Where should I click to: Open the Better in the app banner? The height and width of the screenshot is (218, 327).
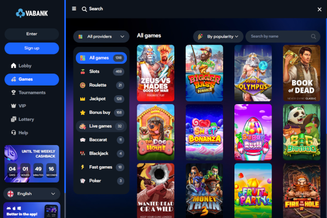[x=32, y=210]
